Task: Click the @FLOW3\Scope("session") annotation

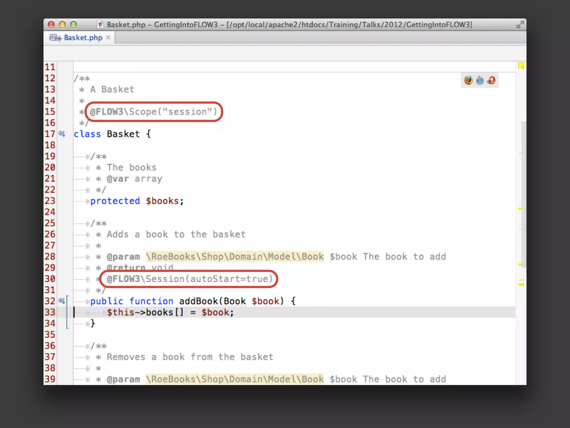Action: click(x=153, y=112)
